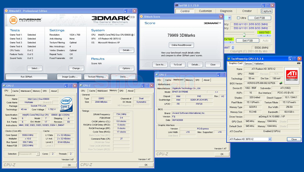Viewport: 304px width, 172px height.
Task: Click the Close button in GPU-Z
Action: coord(294,139)
